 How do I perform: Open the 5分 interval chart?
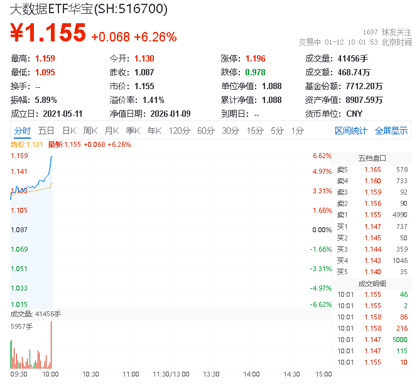(x=277, y=131)
